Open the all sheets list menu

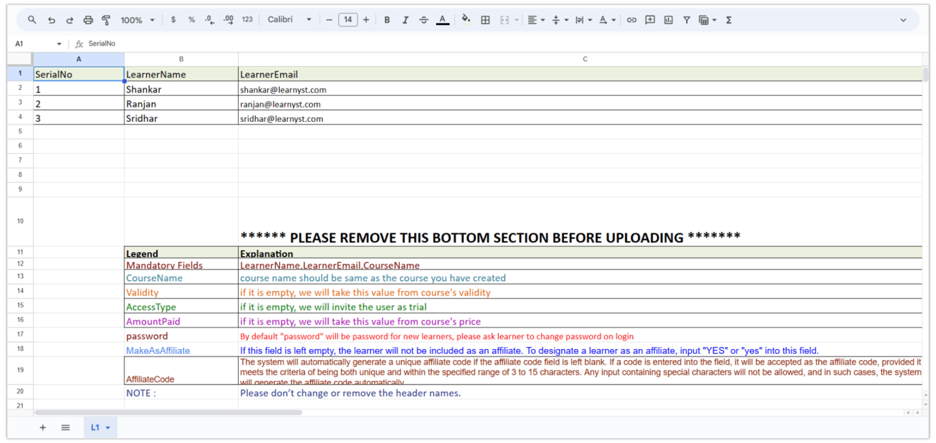click(x=65, y=427)
